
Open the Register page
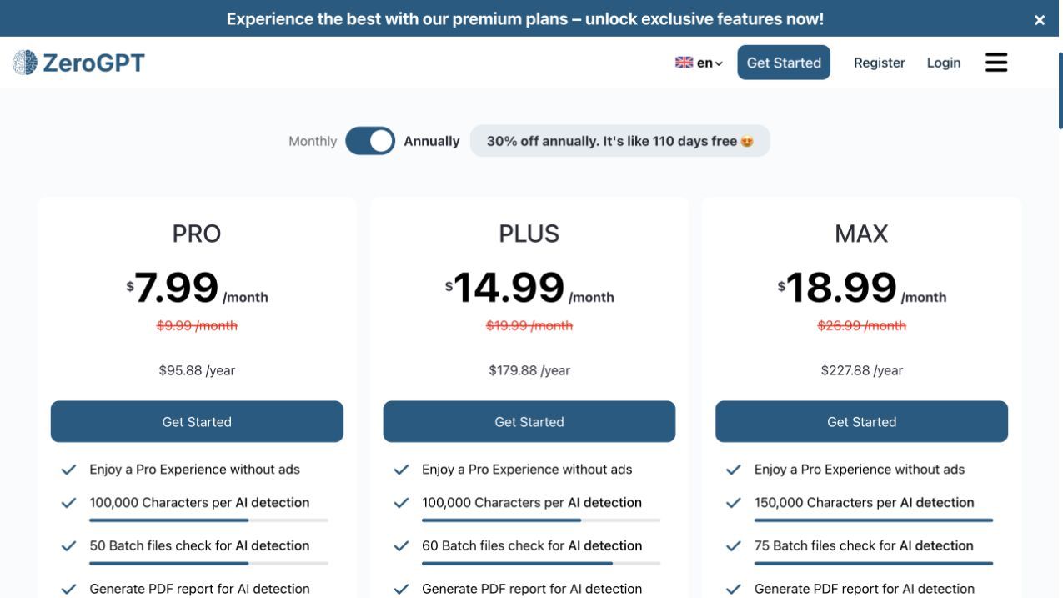[879, 63]
